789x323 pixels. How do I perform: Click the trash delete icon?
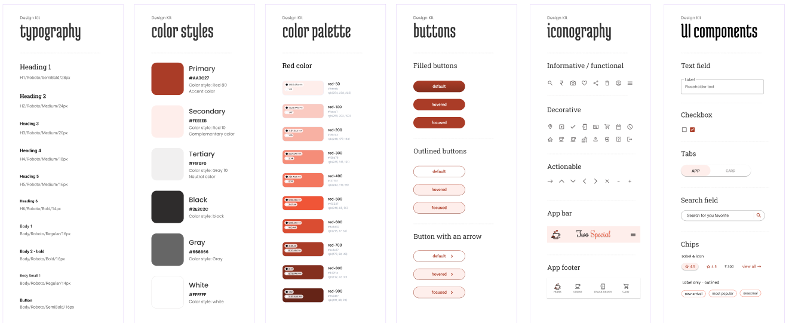tap(607, 83)
